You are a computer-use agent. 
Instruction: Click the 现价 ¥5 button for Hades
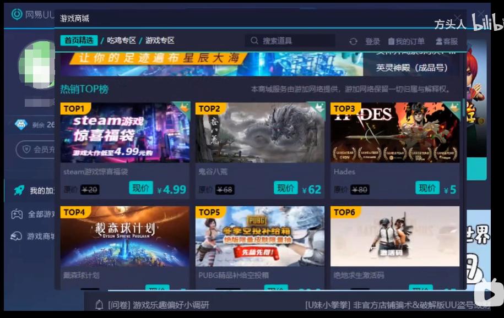427,188
